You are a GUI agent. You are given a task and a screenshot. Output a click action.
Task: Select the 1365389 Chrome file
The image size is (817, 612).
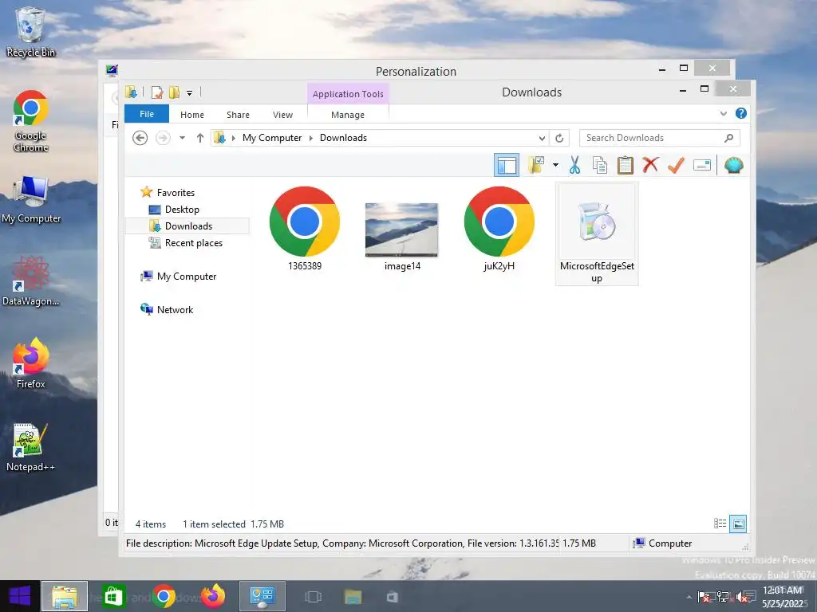pos(305,228)
